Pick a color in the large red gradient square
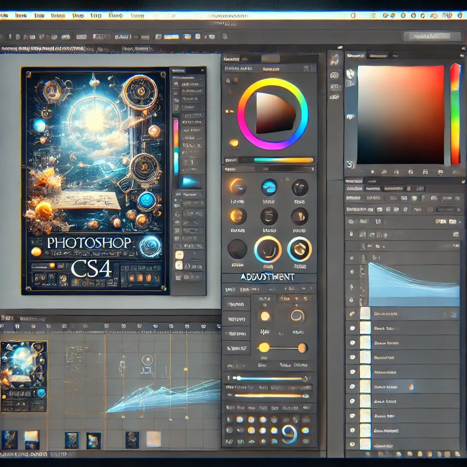Image resolution: width=467 pixels, height=467 pixels. point(400,114)
